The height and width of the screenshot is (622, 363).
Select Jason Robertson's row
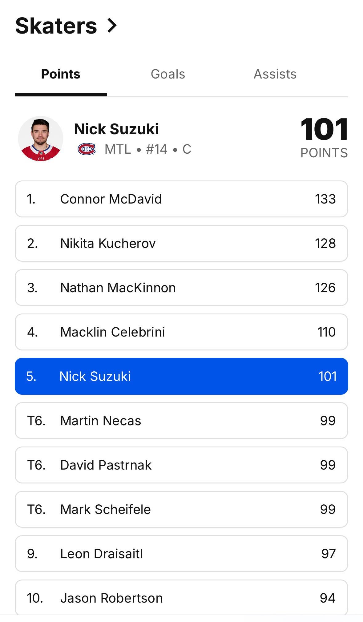(x=181, y=597)
